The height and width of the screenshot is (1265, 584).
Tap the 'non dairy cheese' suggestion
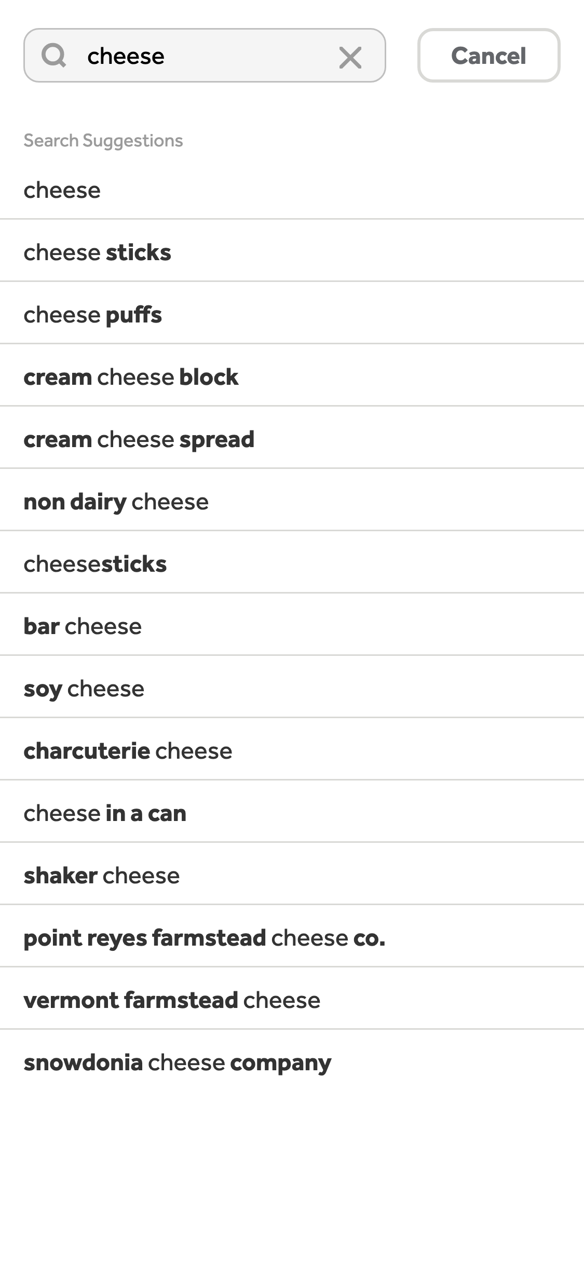coord(292,501)
